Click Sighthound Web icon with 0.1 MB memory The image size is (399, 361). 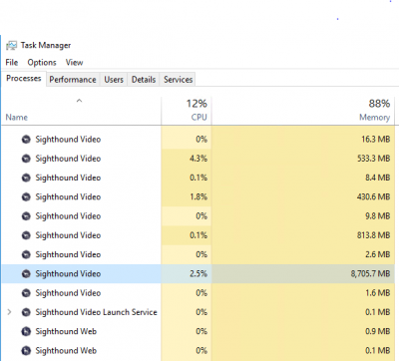tap(26, 351)
